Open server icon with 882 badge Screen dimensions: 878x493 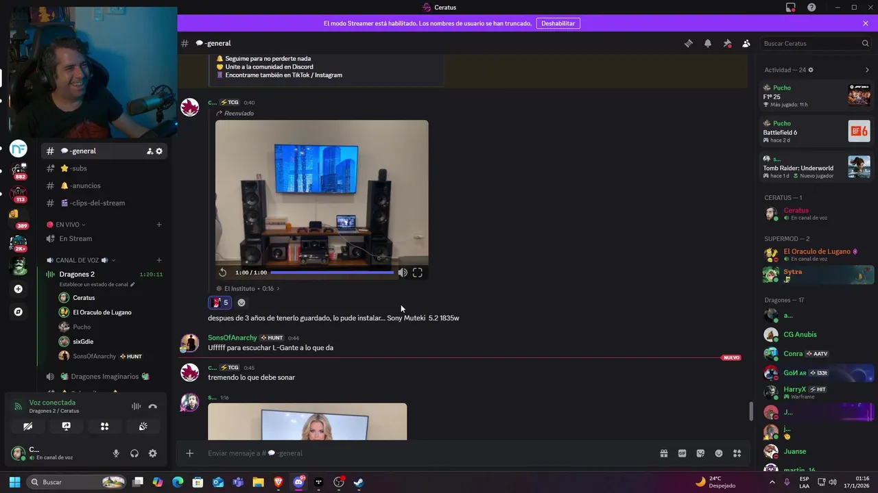pyautogui.click(x=19, y=171)
